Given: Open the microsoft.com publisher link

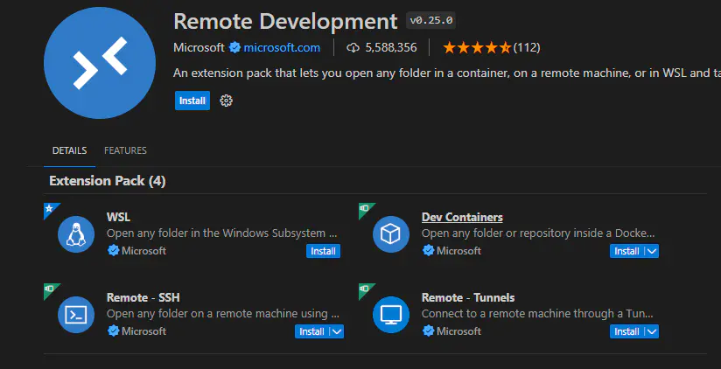Looking at the screenshot, I should click(282, 47).
